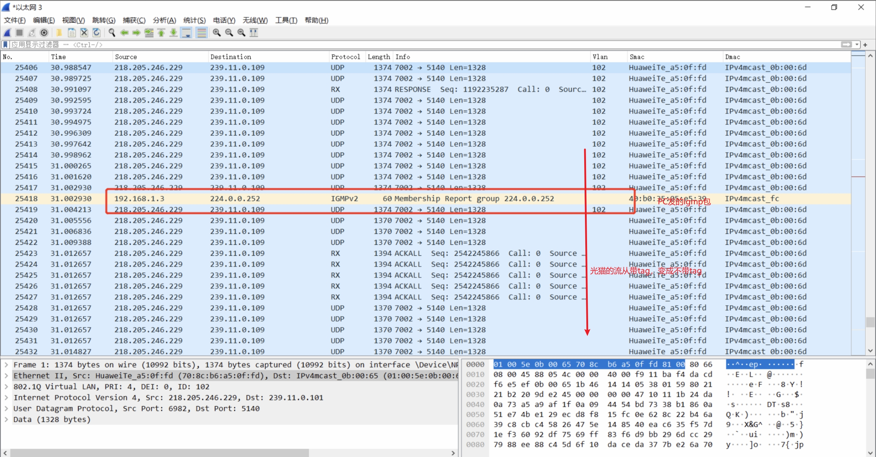Screen dimensions: 876x457
Task: Click go to specified packet icon
Action: (149, 33)
